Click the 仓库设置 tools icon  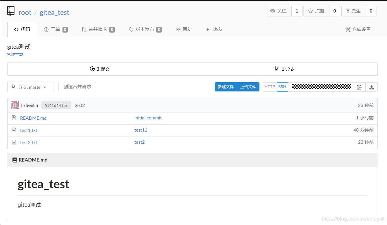(x=348, y=30)
